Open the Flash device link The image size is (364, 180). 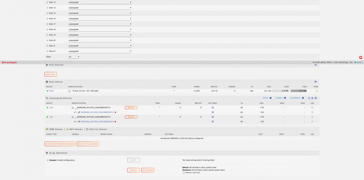(x=51, y=91)
